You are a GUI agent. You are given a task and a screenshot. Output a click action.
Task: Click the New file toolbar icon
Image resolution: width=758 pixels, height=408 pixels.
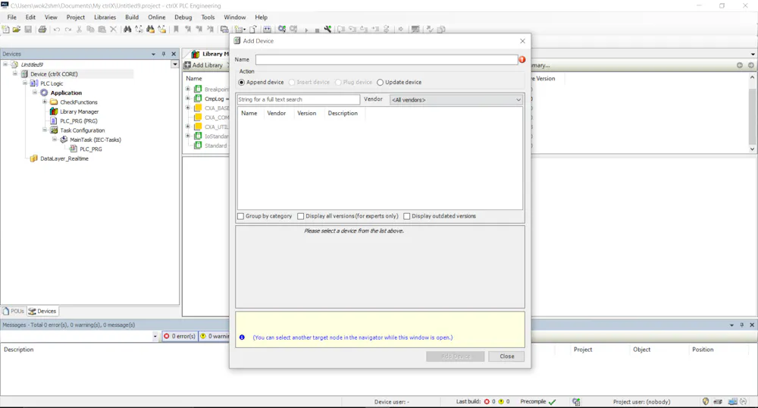tap(5, 29)
